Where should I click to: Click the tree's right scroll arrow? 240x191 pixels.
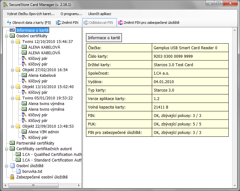(x=79, y=185)
